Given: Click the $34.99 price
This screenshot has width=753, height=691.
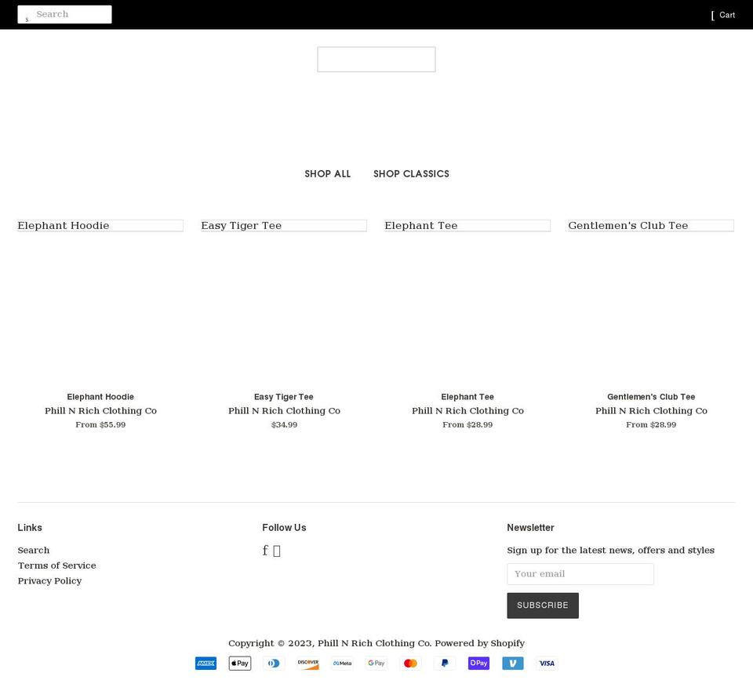Looking at the screenshot, I should tap(284, 424).
